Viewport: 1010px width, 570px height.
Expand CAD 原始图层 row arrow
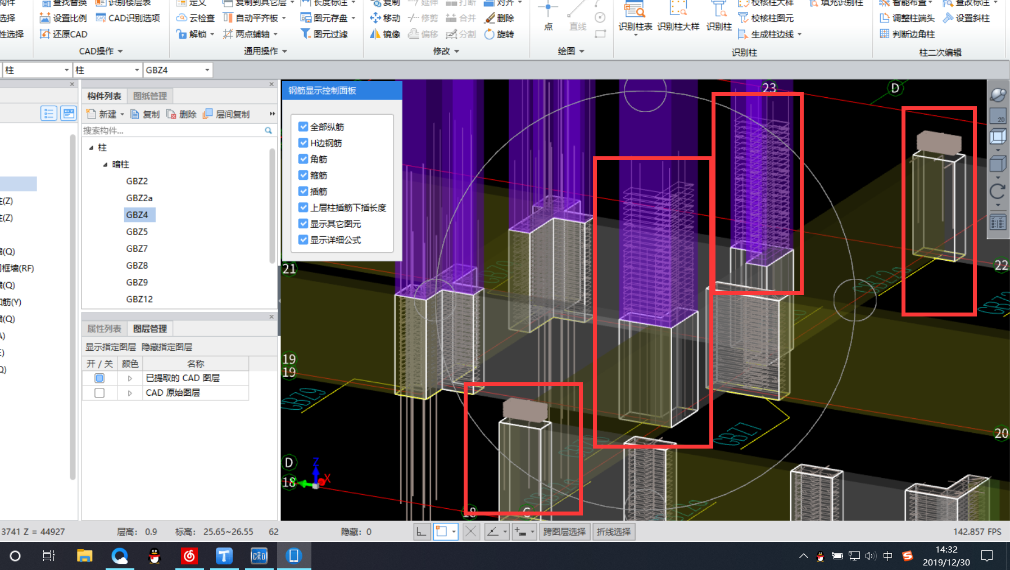130,393
